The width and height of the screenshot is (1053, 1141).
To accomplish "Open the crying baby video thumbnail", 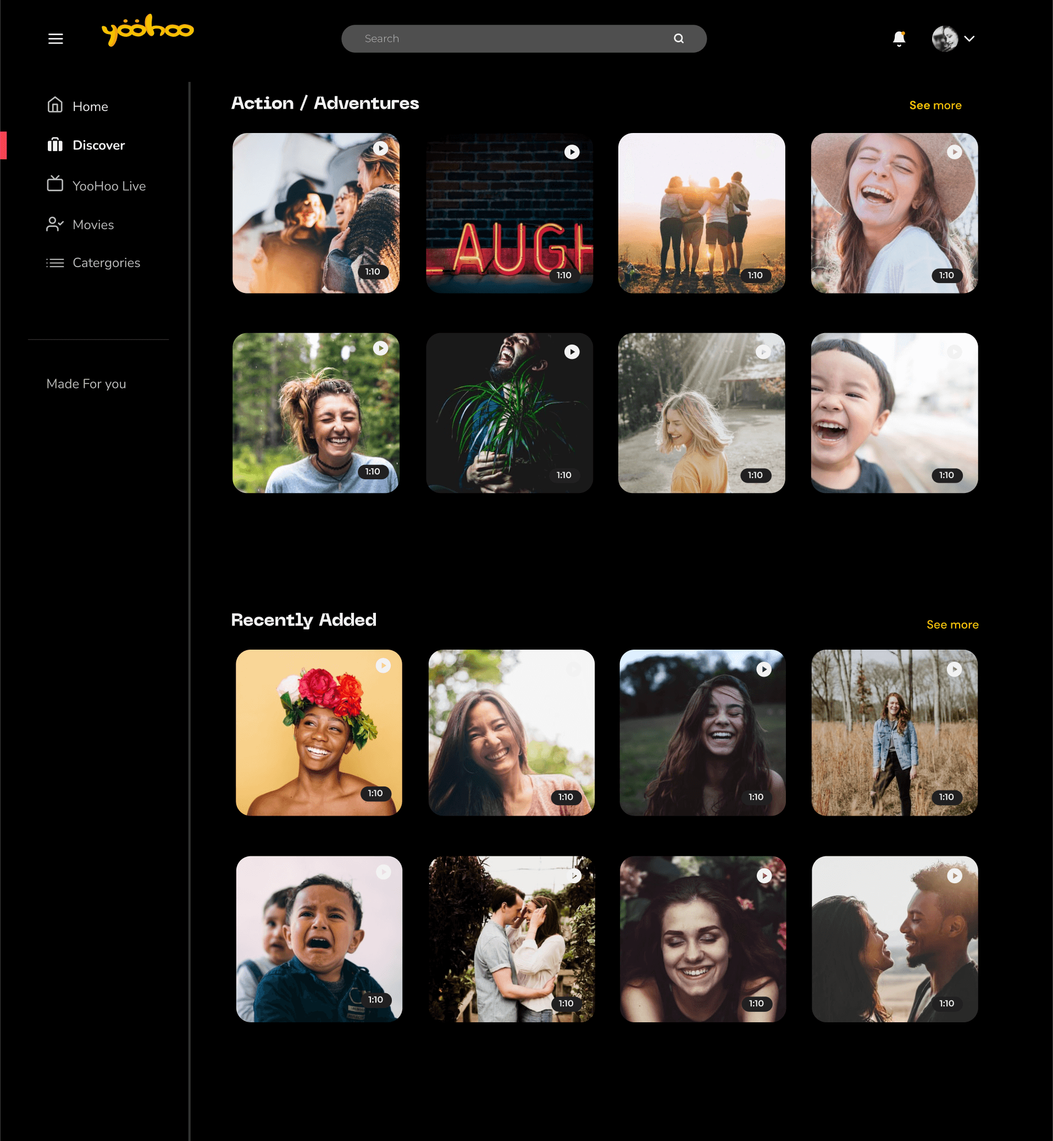I will pos(319,940).
